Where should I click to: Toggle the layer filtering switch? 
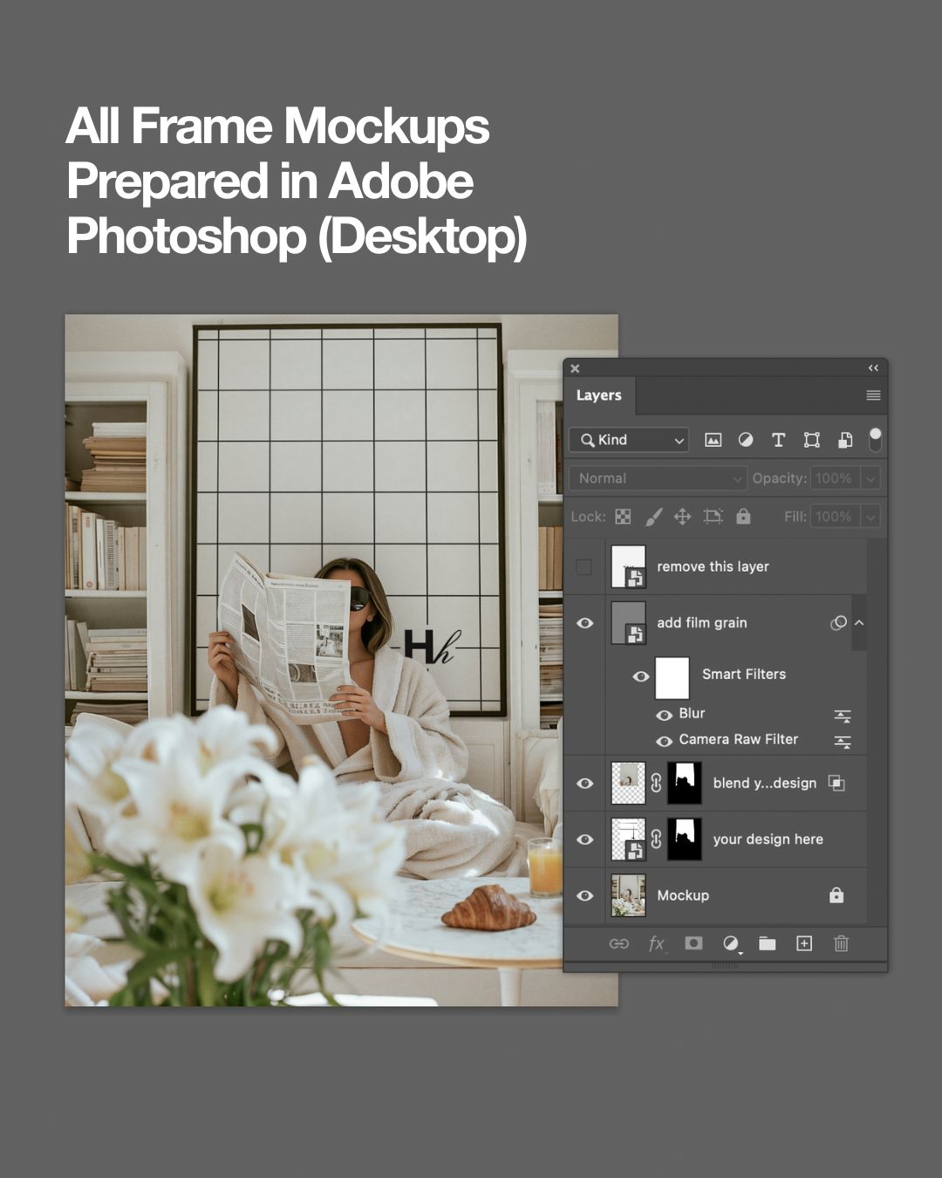tap(875, 439)
